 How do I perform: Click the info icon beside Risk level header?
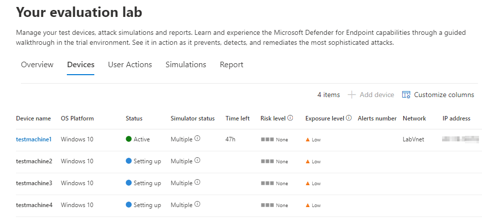click(x=290, y=118)
